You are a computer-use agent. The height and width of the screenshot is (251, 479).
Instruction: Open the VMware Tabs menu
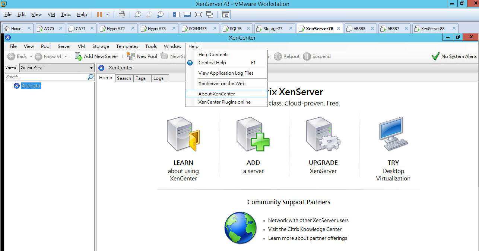click(66, 14)
